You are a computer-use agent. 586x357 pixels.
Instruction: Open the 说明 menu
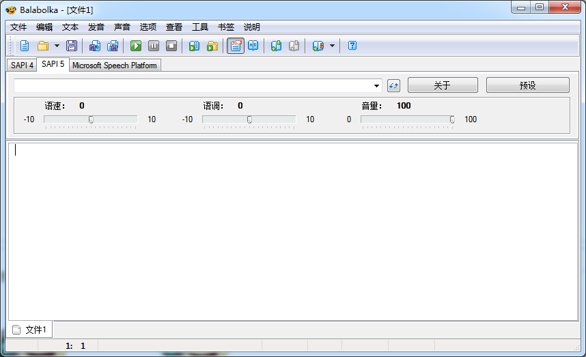251,27
